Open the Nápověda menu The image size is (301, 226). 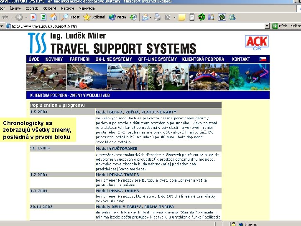coord(87,8)
